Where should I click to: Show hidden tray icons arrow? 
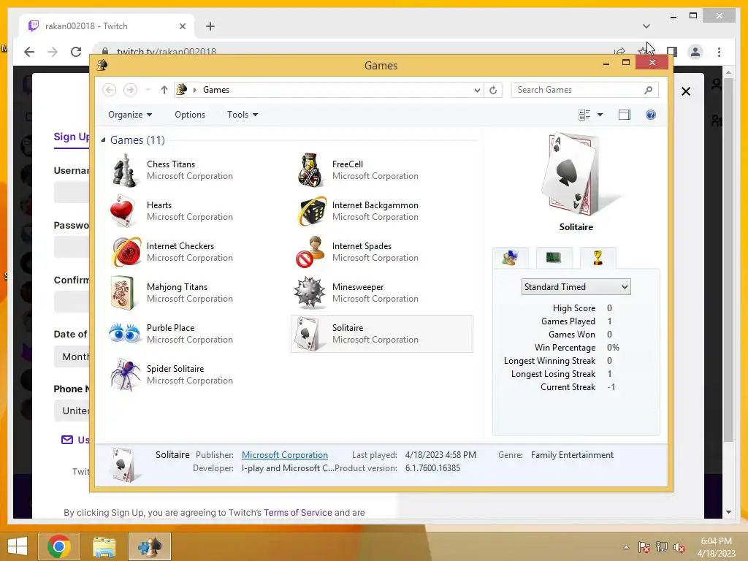626,547
